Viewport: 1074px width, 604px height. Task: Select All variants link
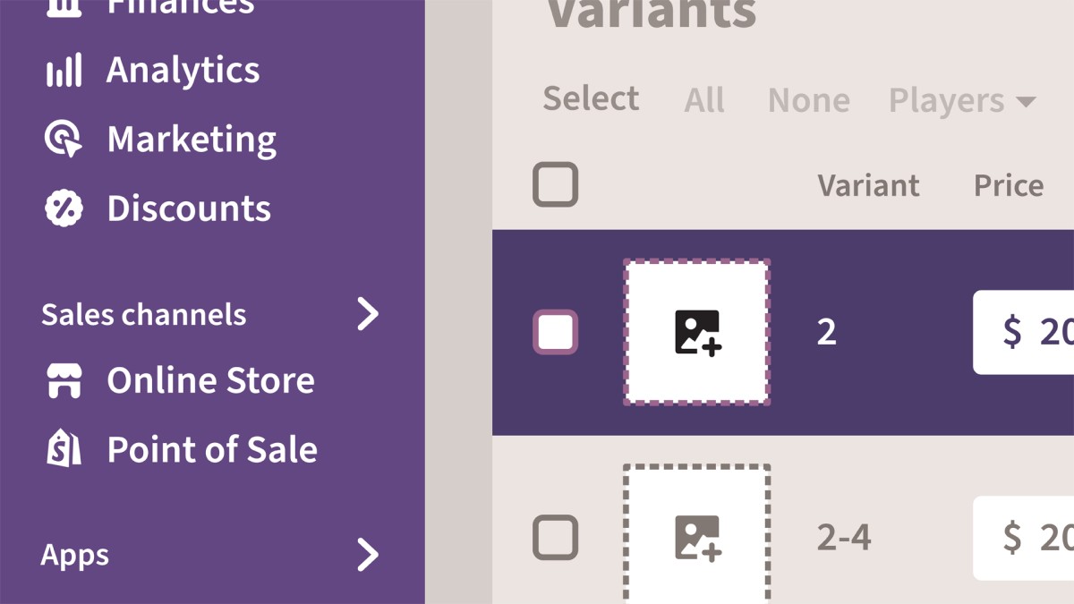pos(703,100)
